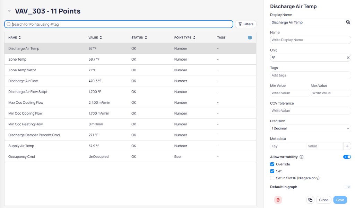This screenshot has width=355, height=208.
Task: Close the point details panel
Action: click(x=323, y=200)
